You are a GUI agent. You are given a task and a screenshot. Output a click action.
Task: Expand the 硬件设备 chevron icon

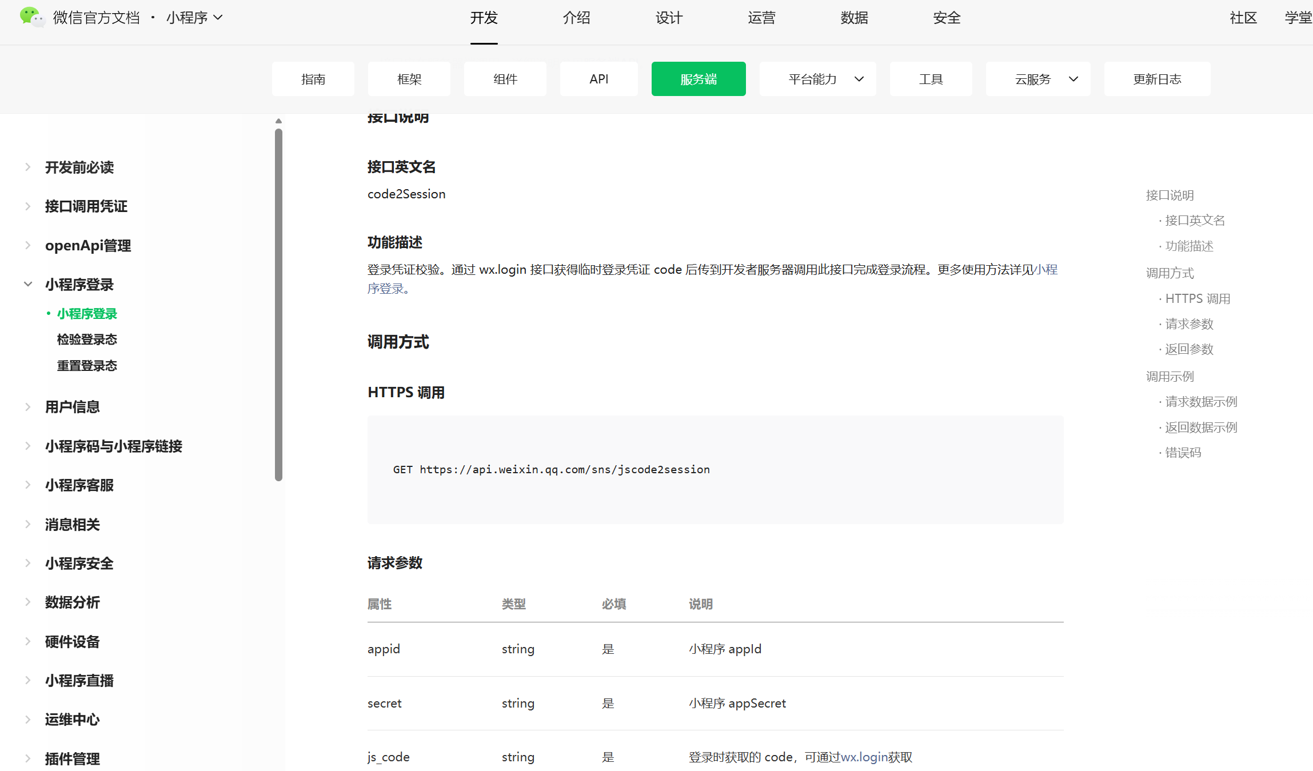pos(27,641)
